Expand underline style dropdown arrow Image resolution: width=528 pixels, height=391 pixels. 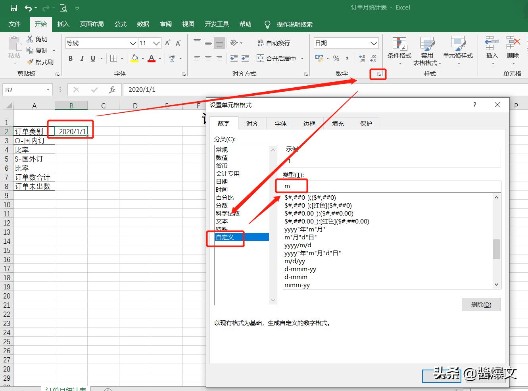(102, 58)
